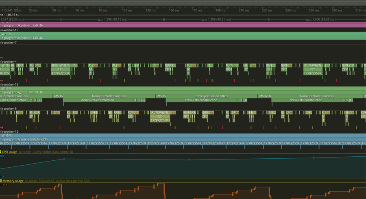Select the gpu 1,397 (89.34 ms) frame

click(x=30, y=20)
